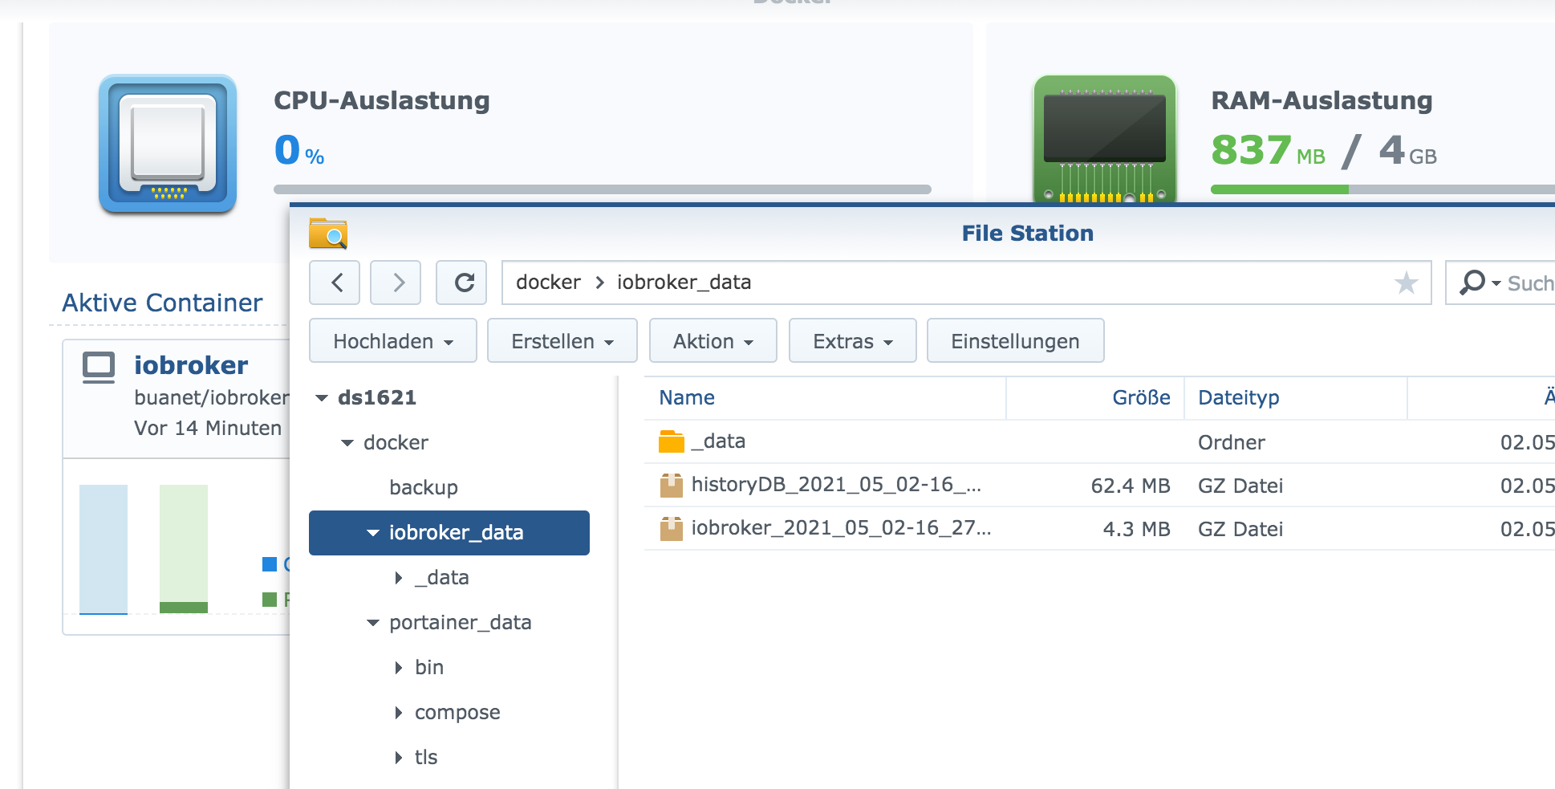
Task: Select the _data folder row name
Action: tap(718, 441)
